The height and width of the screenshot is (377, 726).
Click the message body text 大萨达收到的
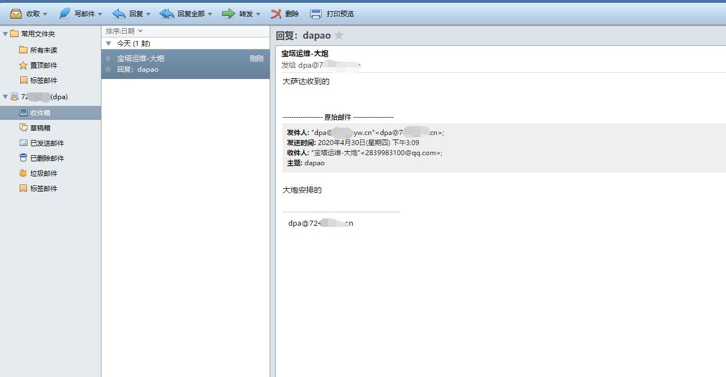pos(306,81)
